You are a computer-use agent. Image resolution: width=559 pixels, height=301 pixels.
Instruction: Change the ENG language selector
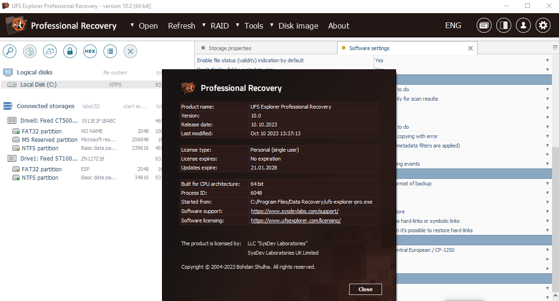tap(453, 25)
